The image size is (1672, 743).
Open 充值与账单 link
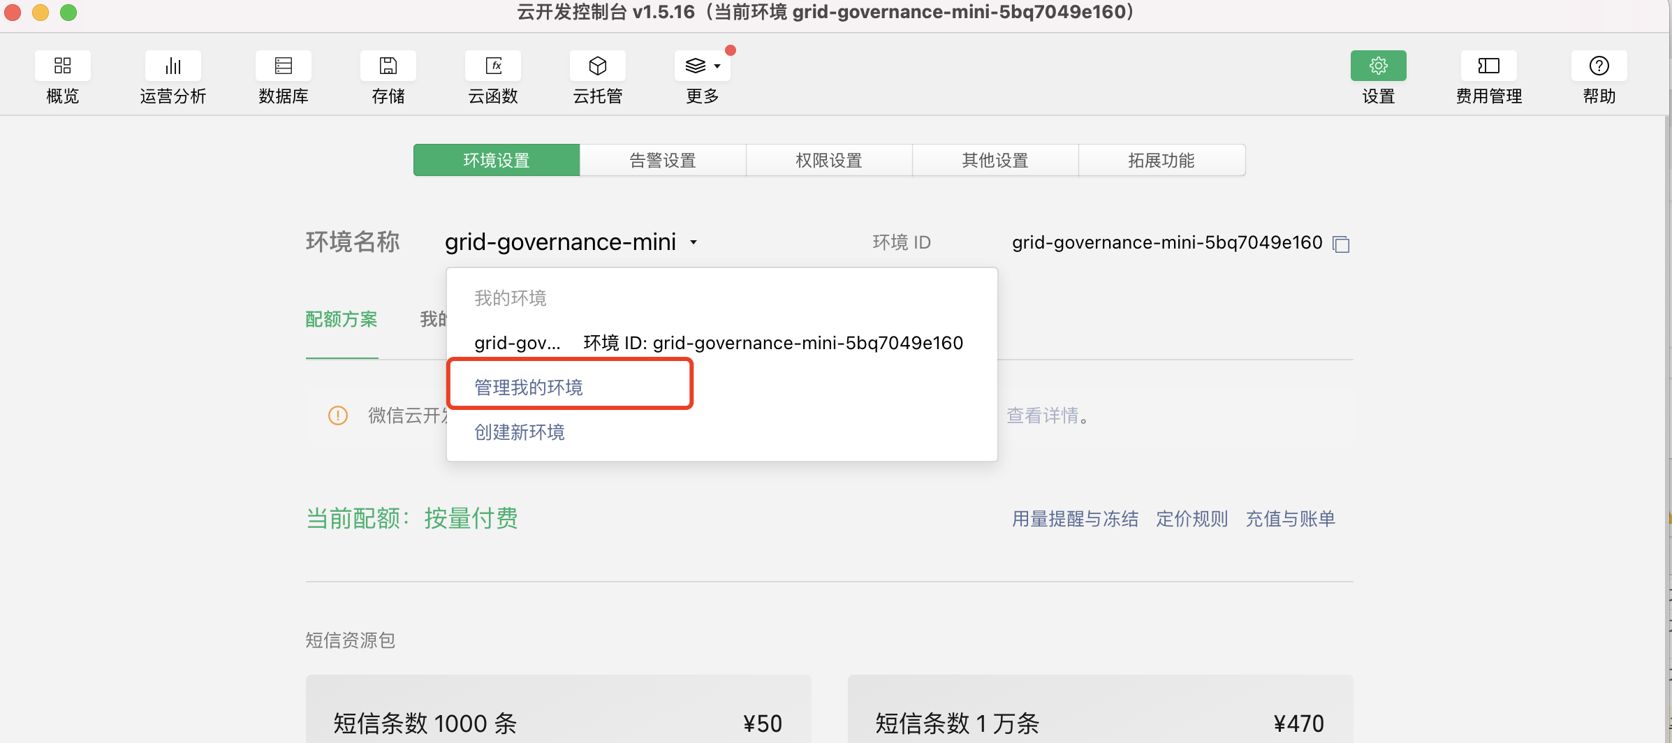coord(1291,519)
